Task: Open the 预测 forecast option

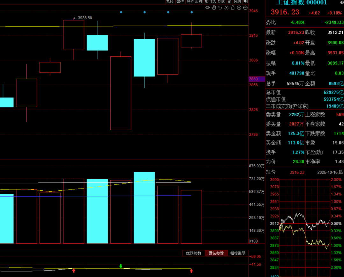Action: pyautogui.click(x=237, y=2)
